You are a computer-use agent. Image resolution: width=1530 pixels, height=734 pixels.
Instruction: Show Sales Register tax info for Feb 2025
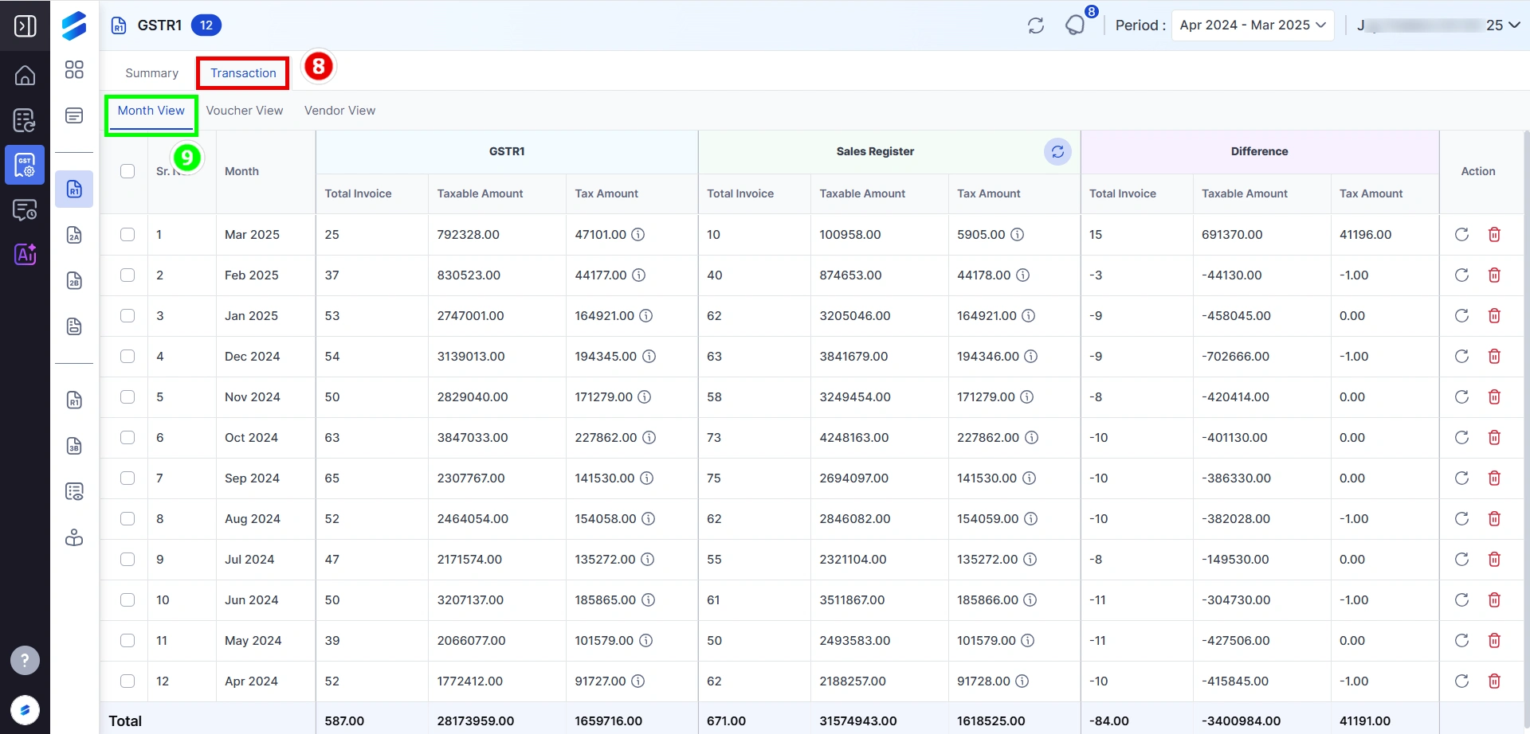1022,275
